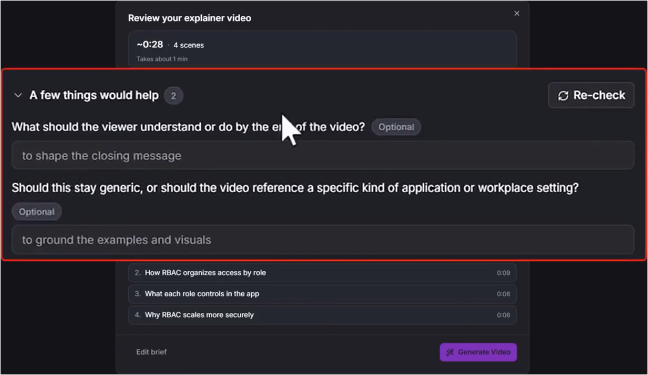Click the 'Review your explainer video' title
Screen dimensions: 648x375
[190, 18]
